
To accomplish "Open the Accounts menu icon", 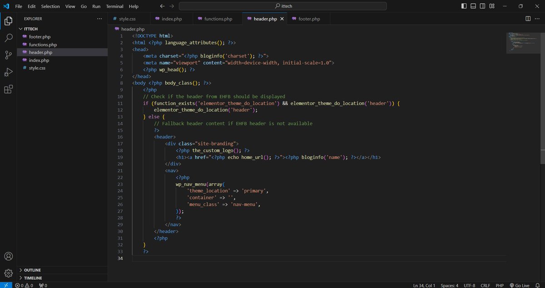I will click(8, 256).
